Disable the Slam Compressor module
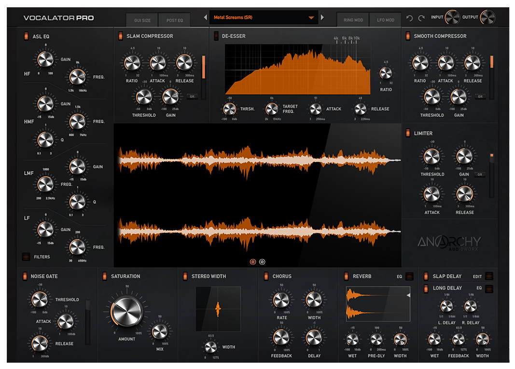This screenshot has height=369, width=515. [120, 36]
